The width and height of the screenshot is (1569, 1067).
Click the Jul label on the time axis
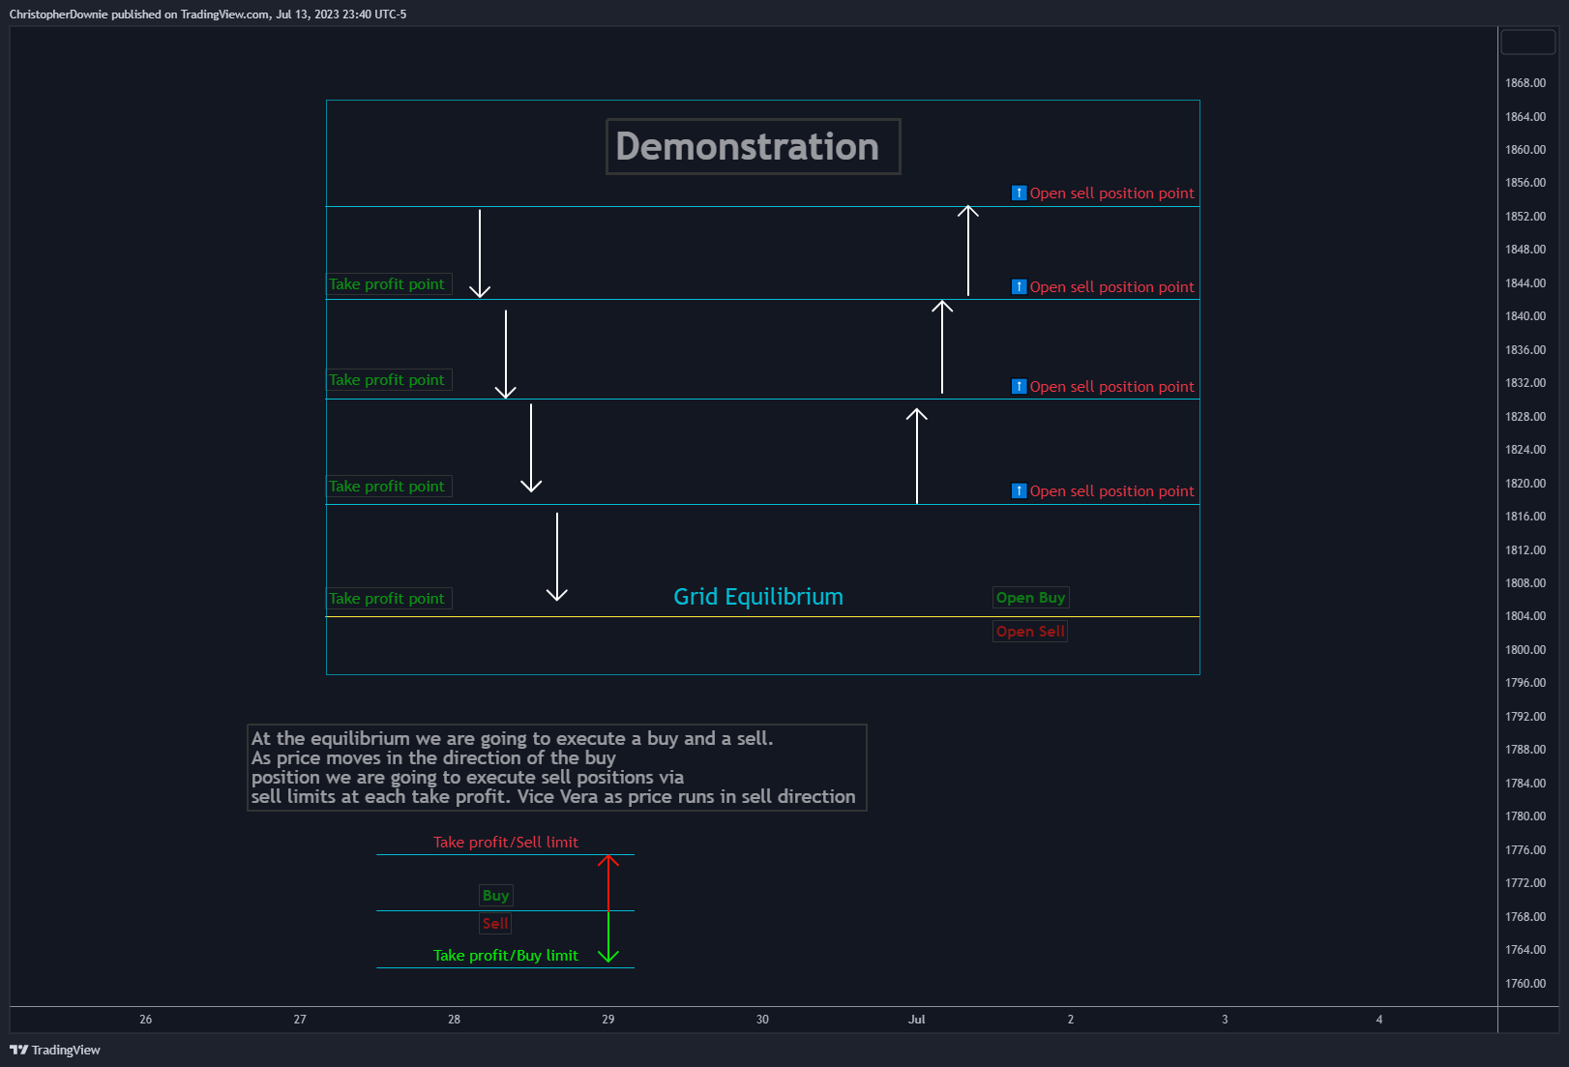tap(917, 1020)
